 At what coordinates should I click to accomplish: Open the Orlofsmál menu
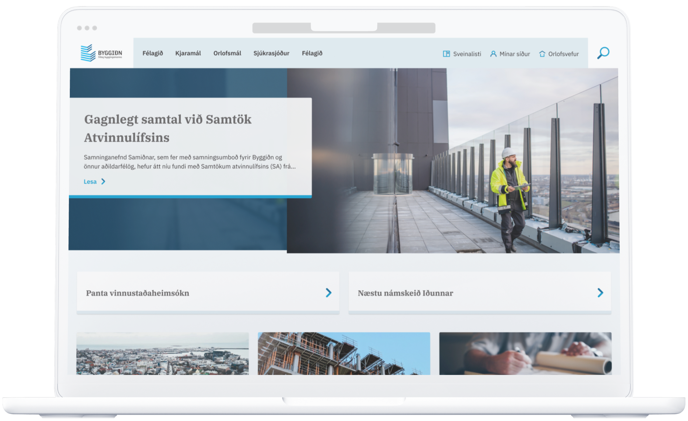click(x=227, y=53)
